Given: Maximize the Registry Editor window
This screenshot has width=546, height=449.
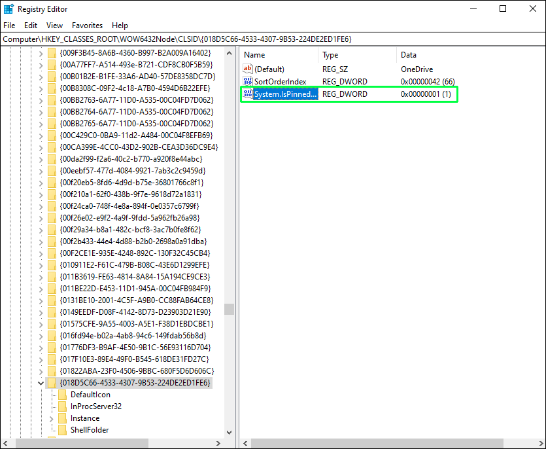Looking at the screenshot, I should pos(503,9).
